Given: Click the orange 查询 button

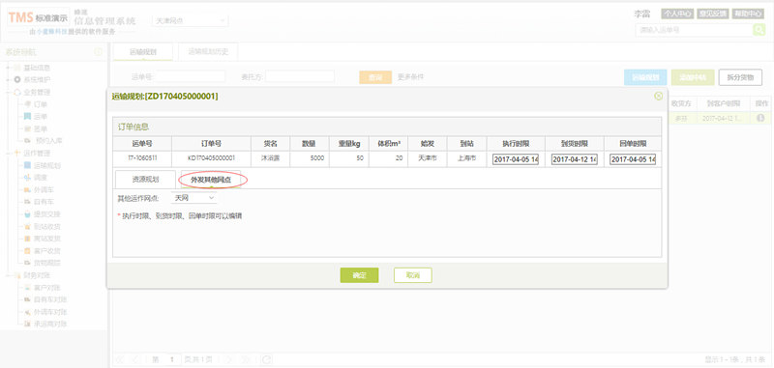Looking at the screenshot, I should click(375, 77).
